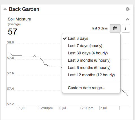Click the 5 Jul axis marker
This screenshot has width=135, height=120.
[22, 108]
